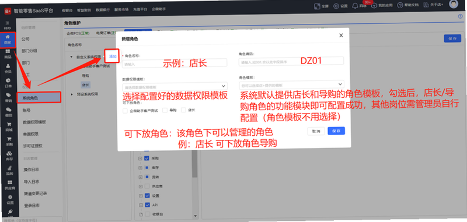Screen dimensions: 467x222
Task: Click the user avatar in top bar
Action: (454, 4)
